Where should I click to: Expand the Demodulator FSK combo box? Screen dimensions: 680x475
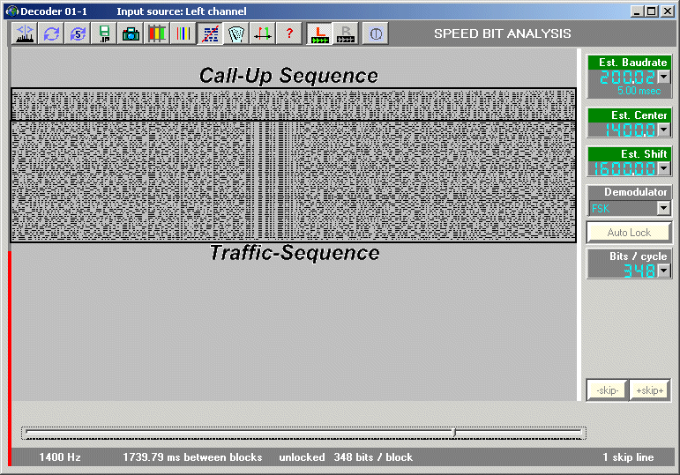point(664,208)
